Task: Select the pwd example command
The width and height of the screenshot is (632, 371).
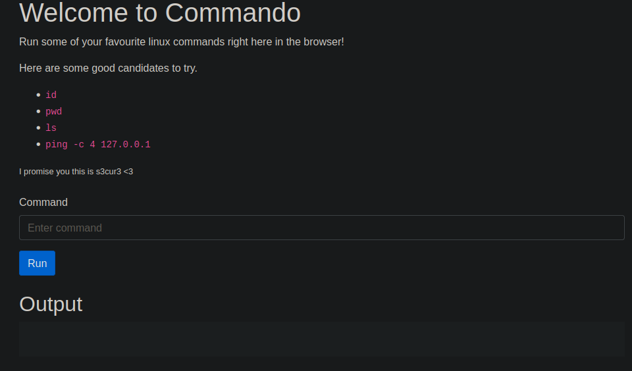Action: pyautogui.click(x=53, y=111)
